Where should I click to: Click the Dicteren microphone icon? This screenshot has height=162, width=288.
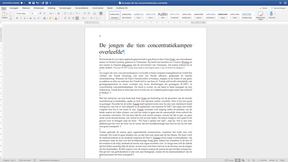tap(271, 14)
